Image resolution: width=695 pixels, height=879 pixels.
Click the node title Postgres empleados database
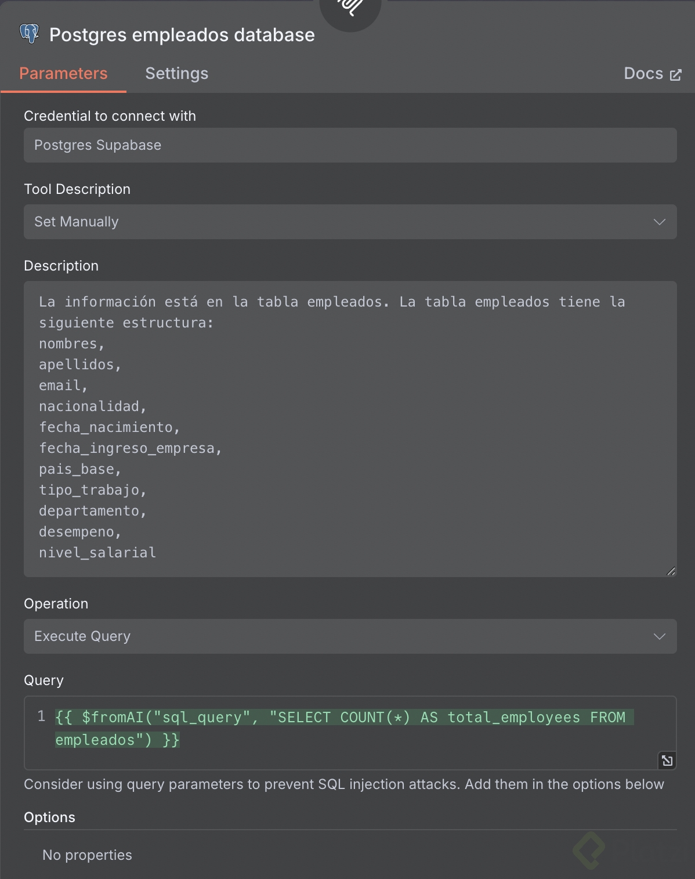pos(182,35)
